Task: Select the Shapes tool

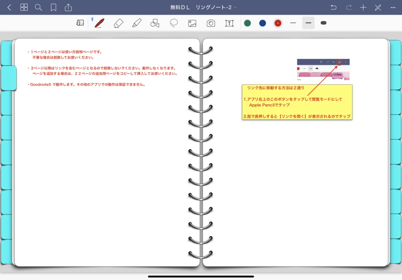Action: pyautogui.click(x=155, y=23)
